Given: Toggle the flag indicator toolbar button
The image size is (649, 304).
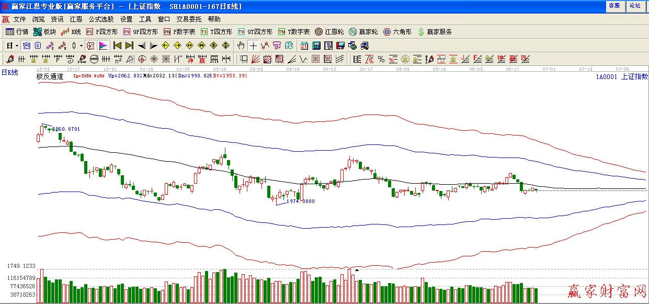Looking at the screenshot, I should [x=103, y=46].
